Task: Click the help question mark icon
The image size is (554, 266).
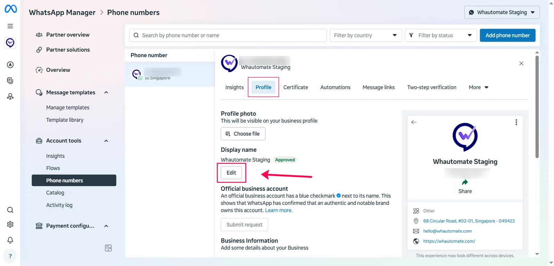Action: [10, 256]
